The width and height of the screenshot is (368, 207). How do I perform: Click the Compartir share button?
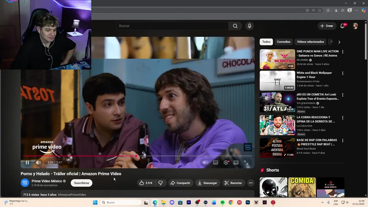pos(180,183)
